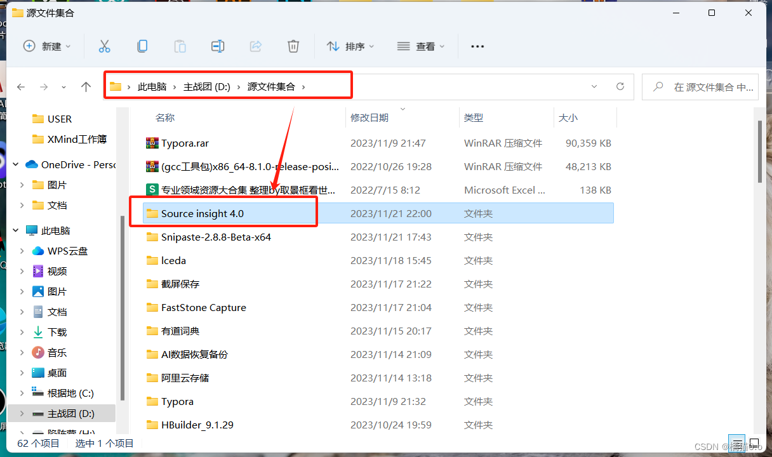Image resolution: width=772 pixels, height=457 pixels.
Task: Open the See more (...) menu
Action: tap(477, 46)
